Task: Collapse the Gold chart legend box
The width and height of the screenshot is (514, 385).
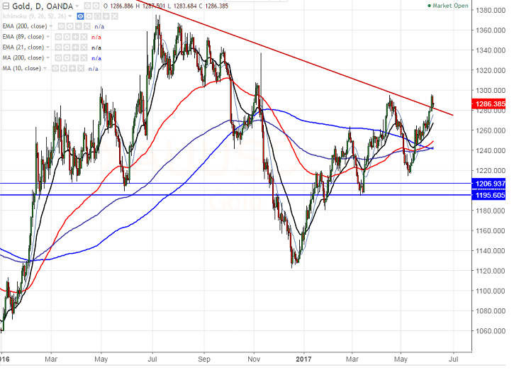Action: [x=6, y=6]
